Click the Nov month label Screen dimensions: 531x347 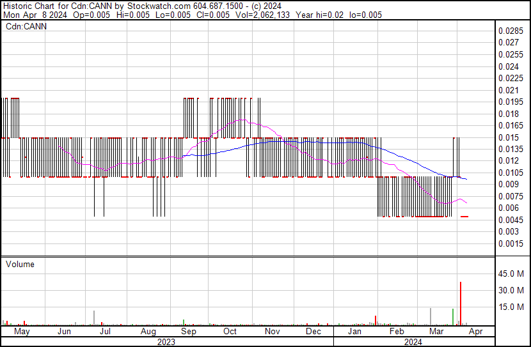pos(273,332)
